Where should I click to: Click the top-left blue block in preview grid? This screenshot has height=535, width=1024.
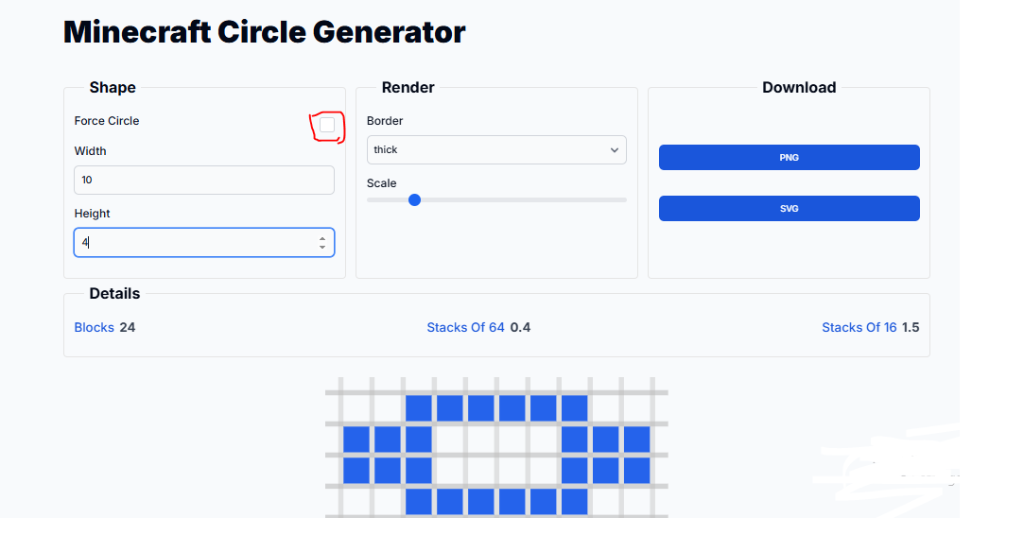coord(419,408)
